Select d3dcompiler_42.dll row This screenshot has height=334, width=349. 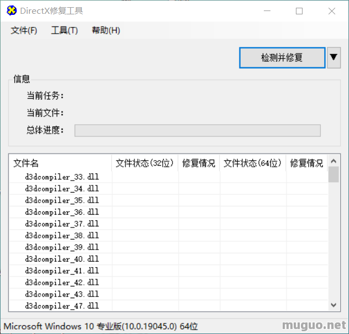pos(169,283)
